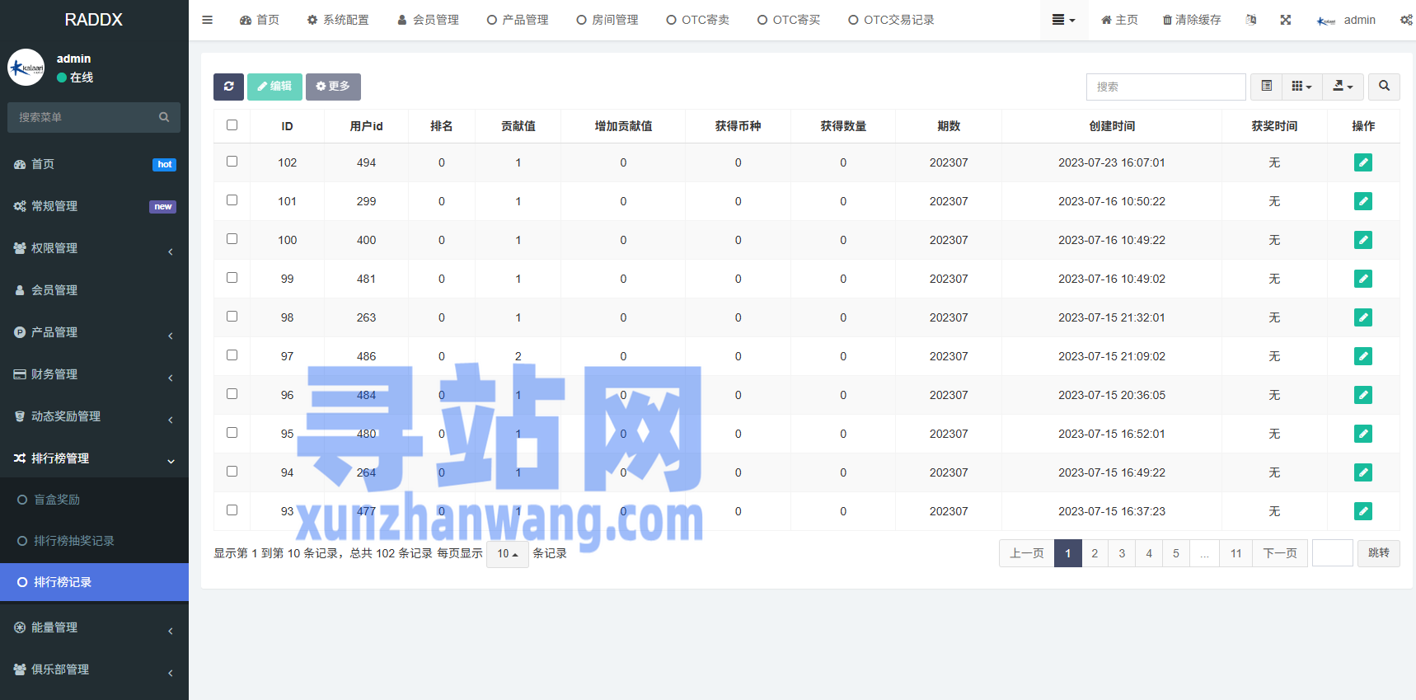
Task: Edit row with ID 98
Action: pyautogui.click(x=1363, y=317)
